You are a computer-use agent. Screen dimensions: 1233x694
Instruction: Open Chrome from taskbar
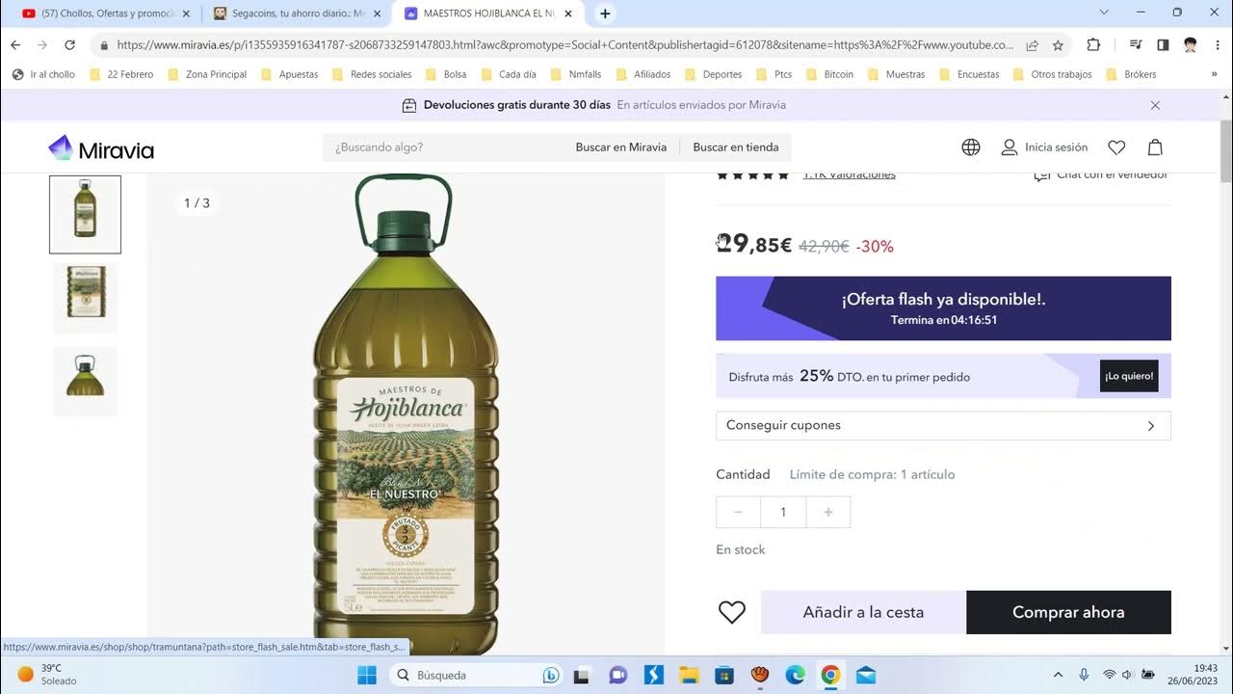(830, 675)
